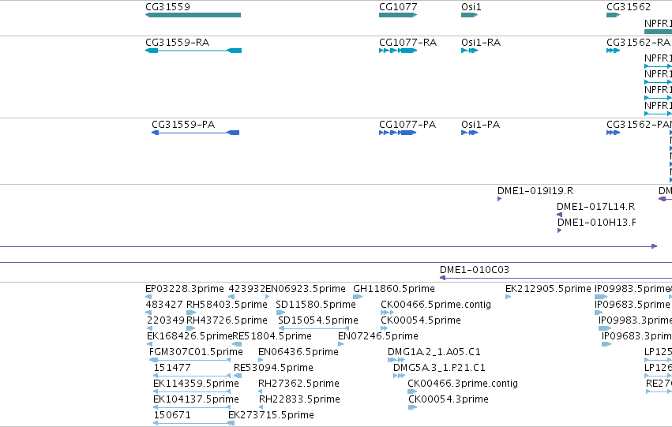
Task: Click the CG1077 gene feature
Action: tap(398, 15)
